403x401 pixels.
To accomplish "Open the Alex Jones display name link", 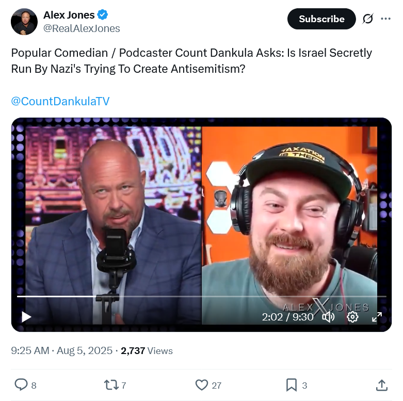I will click(x=69, y=15).
